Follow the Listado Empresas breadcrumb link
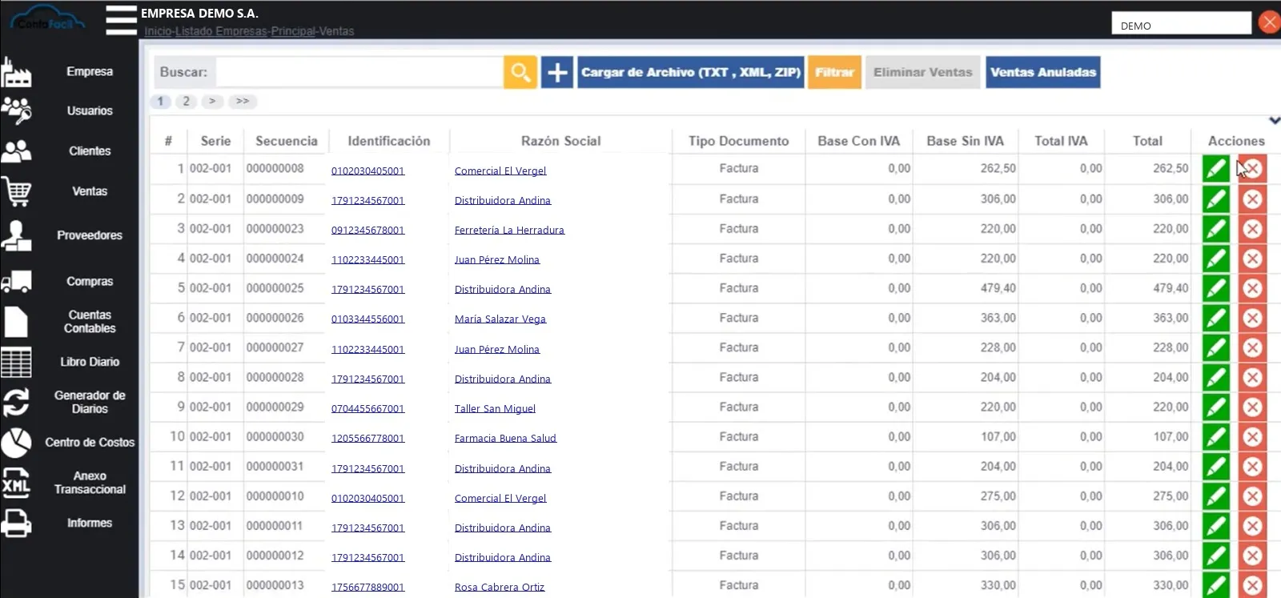1281x598 pixels. (221, 31)
